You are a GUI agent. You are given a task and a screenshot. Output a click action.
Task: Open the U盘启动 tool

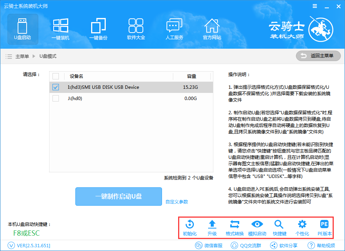pos(22,29)
